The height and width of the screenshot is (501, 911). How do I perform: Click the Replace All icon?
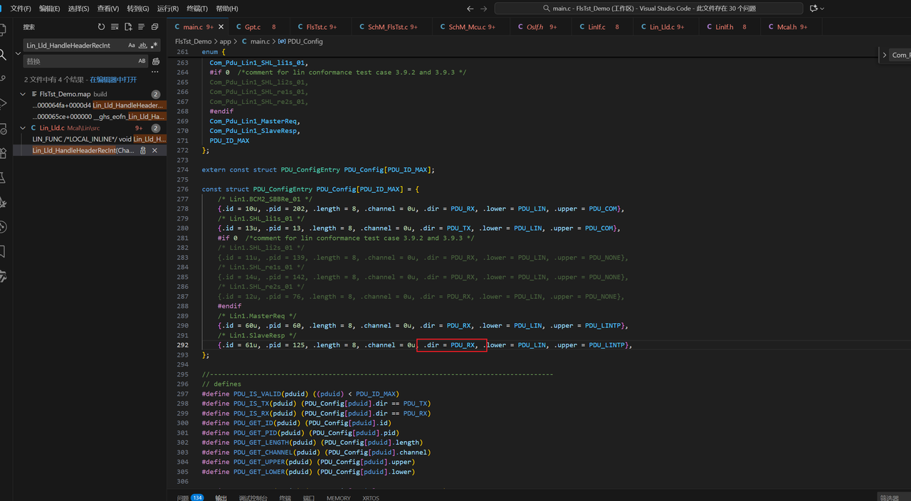[x=156, y=62]
